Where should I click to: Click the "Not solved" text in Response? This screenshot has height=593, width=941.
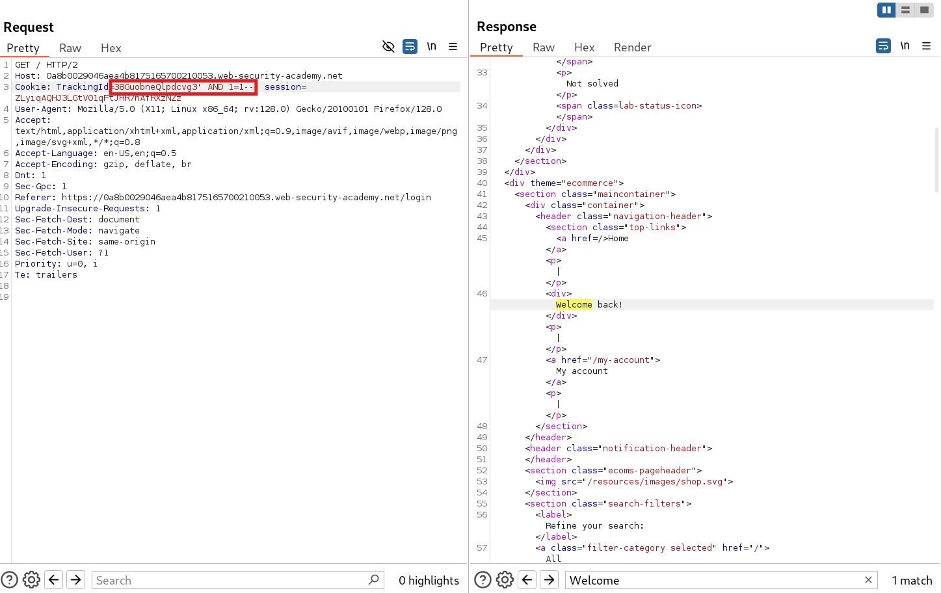pos(592,83)
